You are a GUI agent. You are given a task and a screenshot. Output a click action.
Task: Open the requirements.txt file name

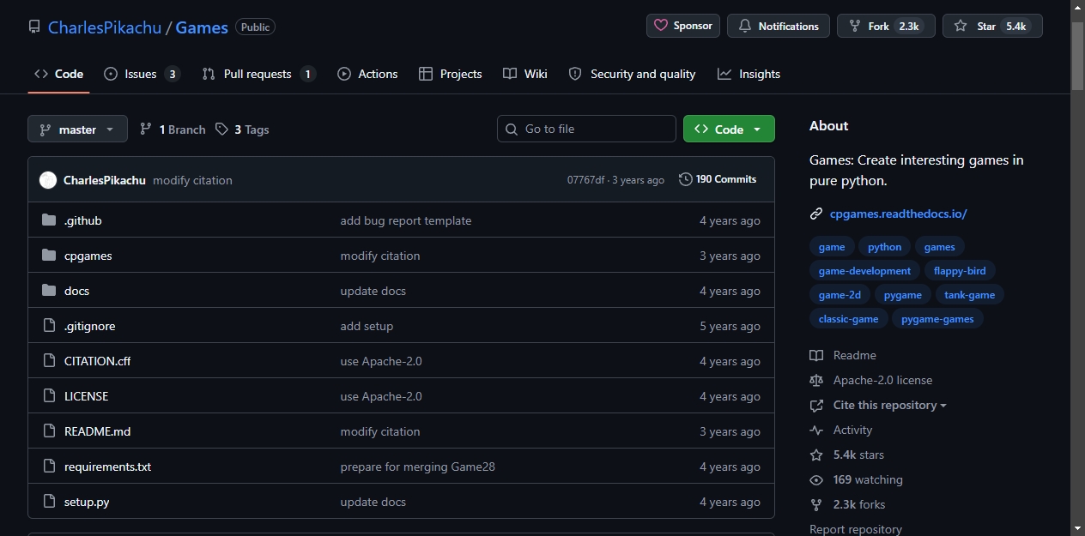(x=107, y=467)
